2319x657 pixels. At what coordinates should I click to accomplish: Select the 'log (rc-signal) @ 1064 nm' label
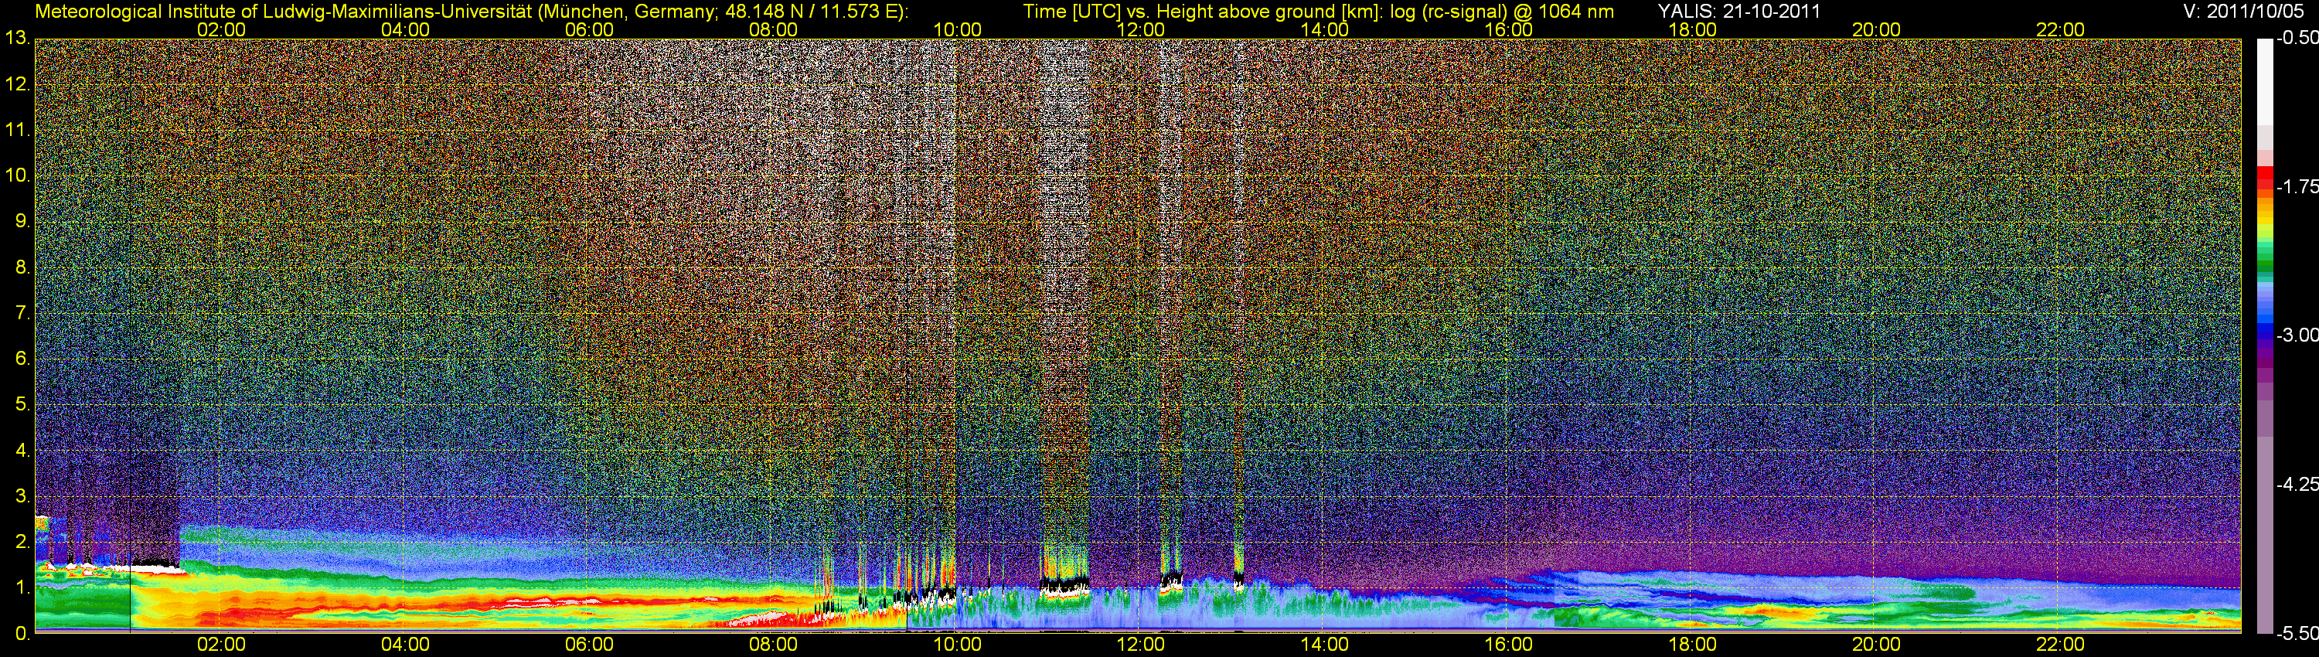[1503, 12]
